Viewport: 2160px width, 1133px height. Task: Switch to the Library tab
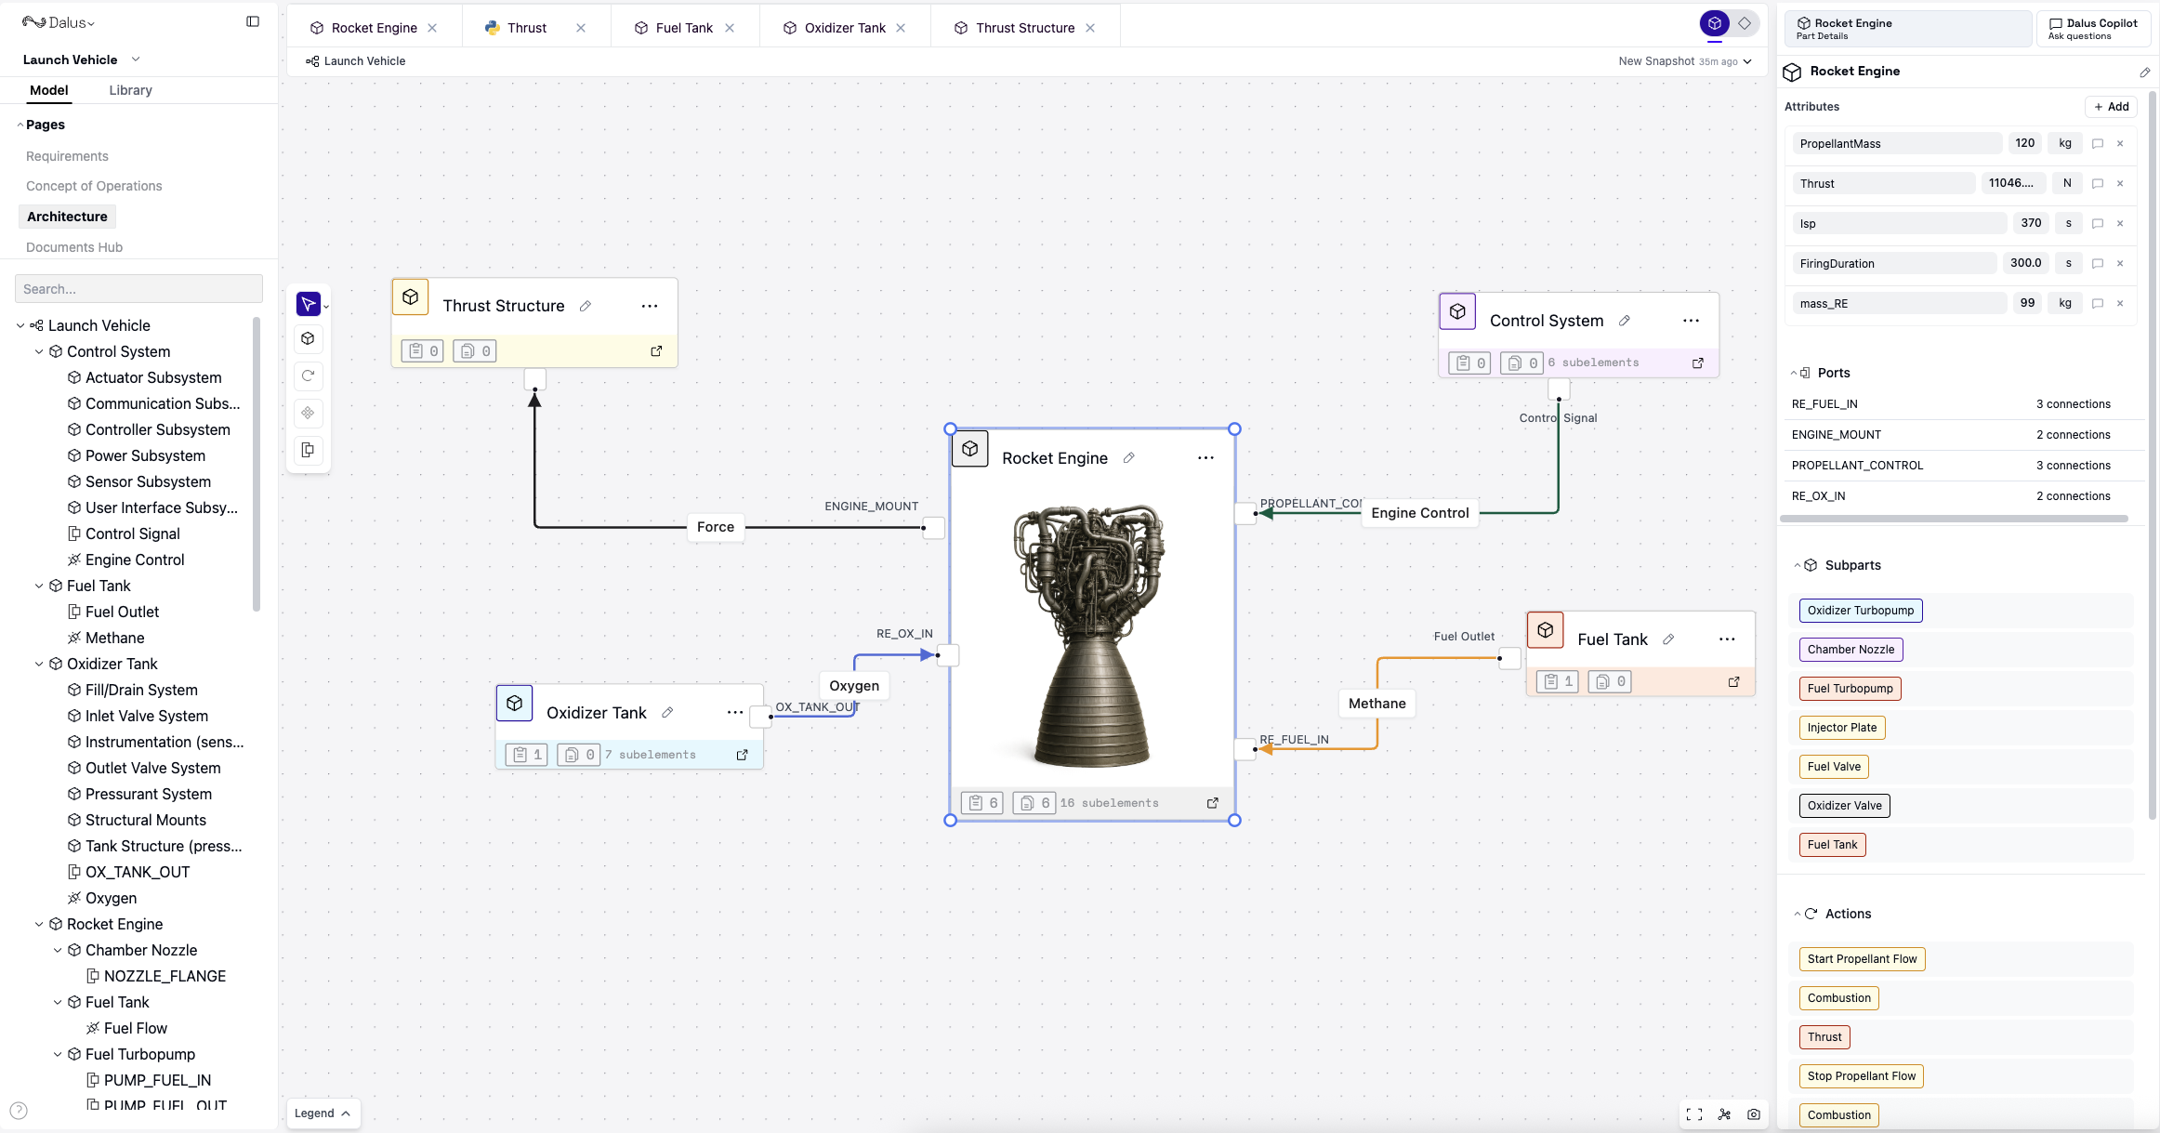130,90
